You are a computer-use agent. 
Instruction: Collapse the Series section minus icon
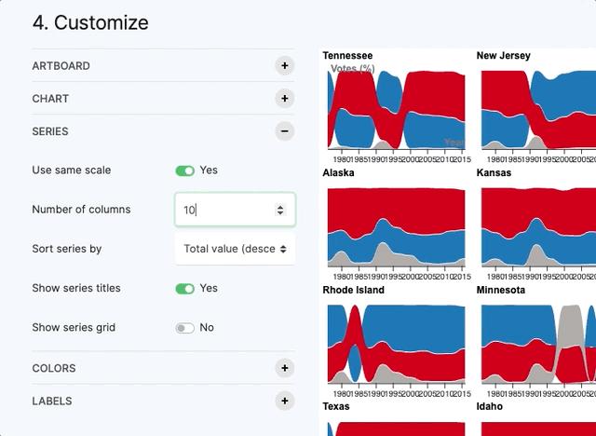tap(285, 131)
